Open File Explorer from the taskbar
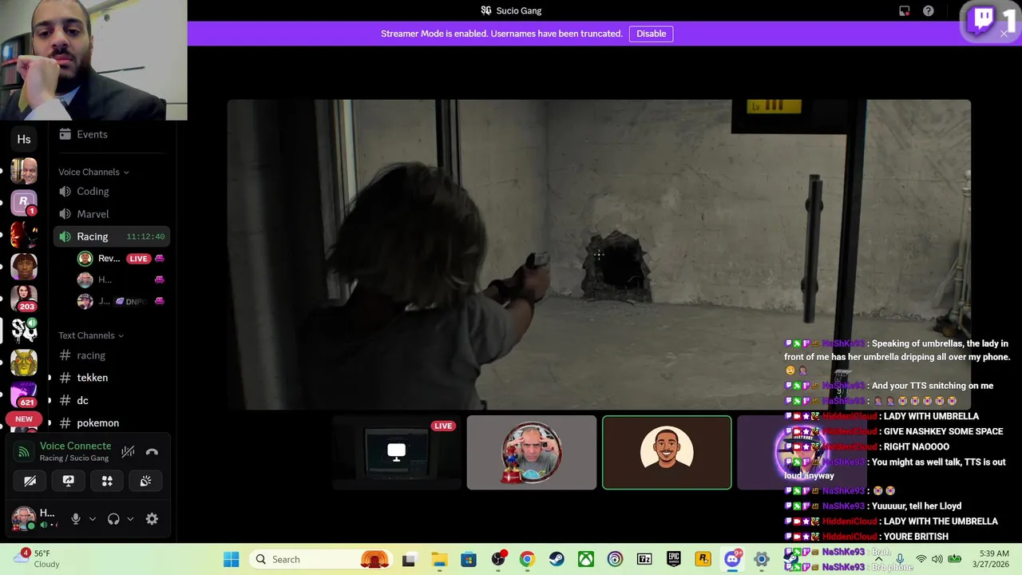 pos(439,559)
